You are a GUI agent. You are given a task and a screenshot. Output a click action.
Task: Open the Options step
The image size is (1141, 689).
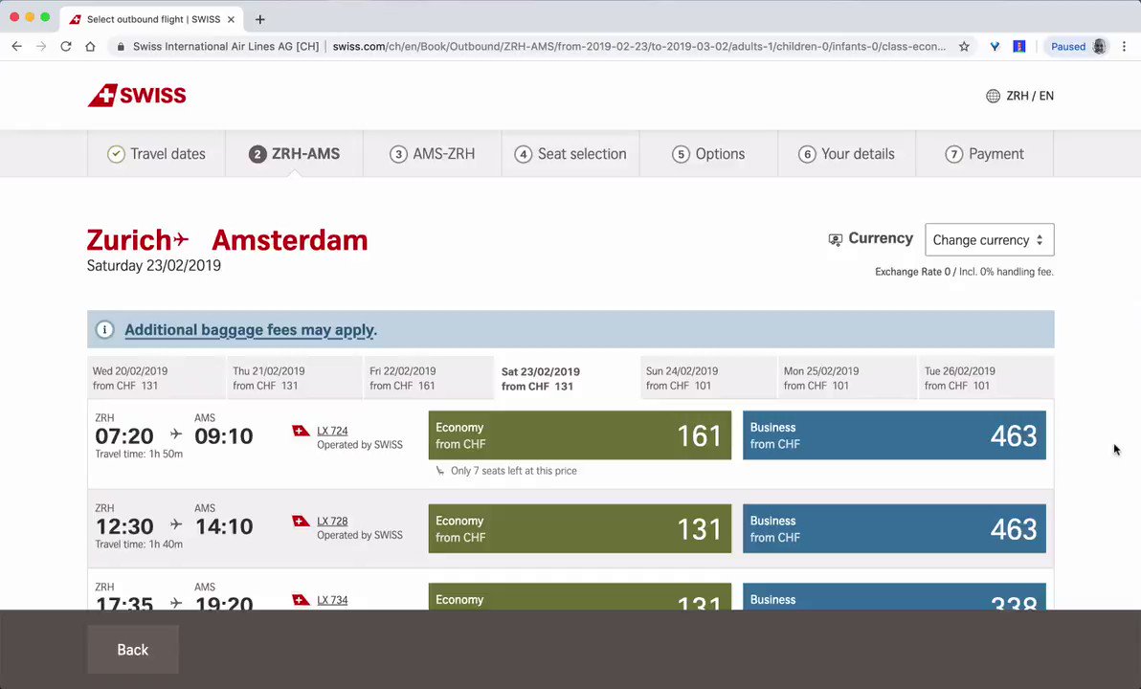click(x=708, y=154)
